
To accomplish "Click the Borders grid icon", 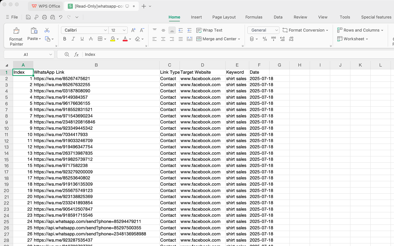I will (x=100, y=39).
